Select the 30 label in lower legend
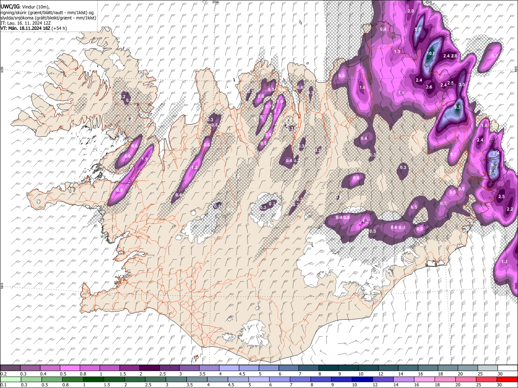 click(500, 385)
